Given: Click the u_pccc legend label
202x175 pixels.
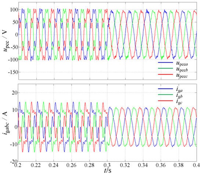Looking at the screenshot, I should click(x=182, y=76).
